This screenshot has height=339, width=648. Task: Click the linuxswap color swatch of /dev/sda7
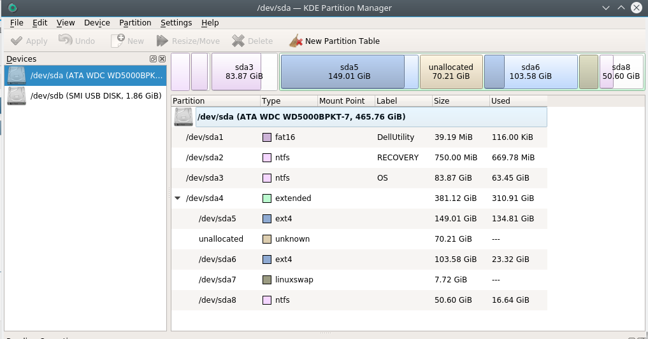pos(267,280)
